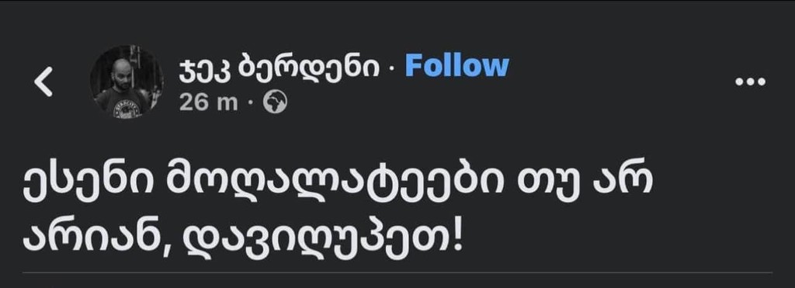The image size is (795, 288).
Task: Open the ჯეკ ბერდენი profile name link
Action: tap(279, 69)
